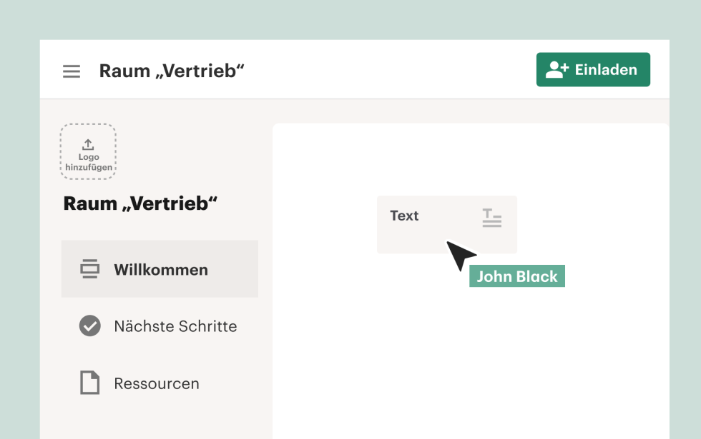701x439 pixels.
Task: Click the checkmark icon beside Nächste Schritte
Action: click(x=90, y=326)
